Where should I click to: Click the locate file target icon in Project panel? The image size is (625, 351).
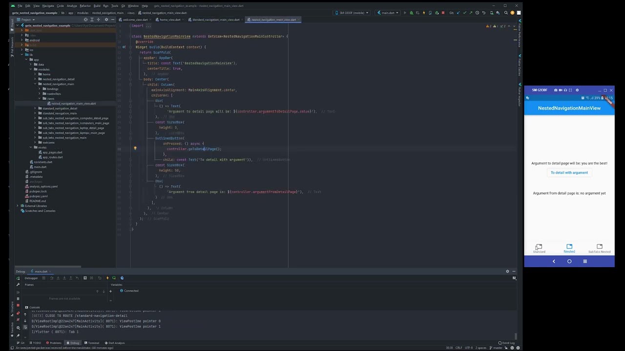85,19
